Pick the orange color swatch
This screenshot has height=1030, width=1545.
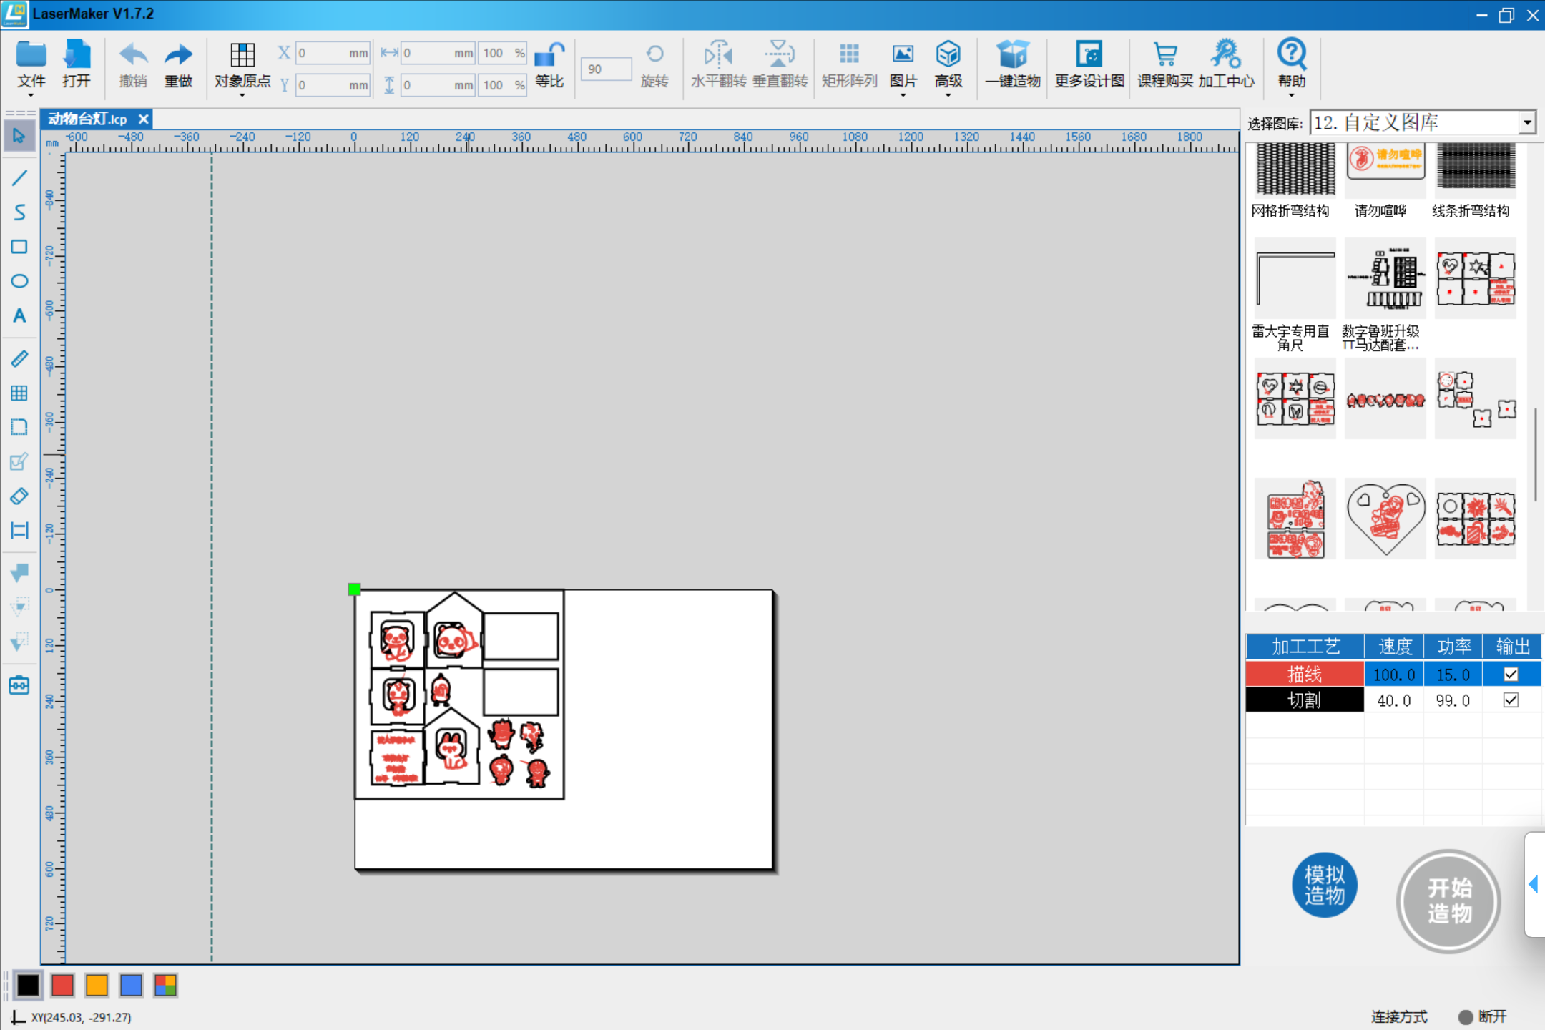tap(97, 985)
